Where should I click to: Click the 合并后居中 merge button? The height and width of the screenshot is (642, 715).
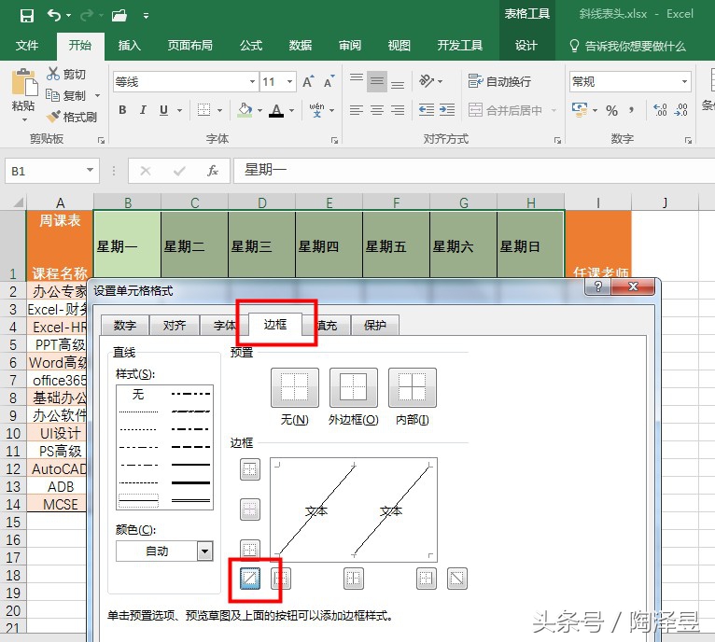[x=506, y=110]
